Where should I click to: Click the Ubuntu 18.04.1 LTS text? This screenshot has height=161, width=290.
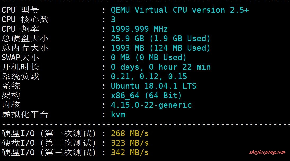point(153,86)
